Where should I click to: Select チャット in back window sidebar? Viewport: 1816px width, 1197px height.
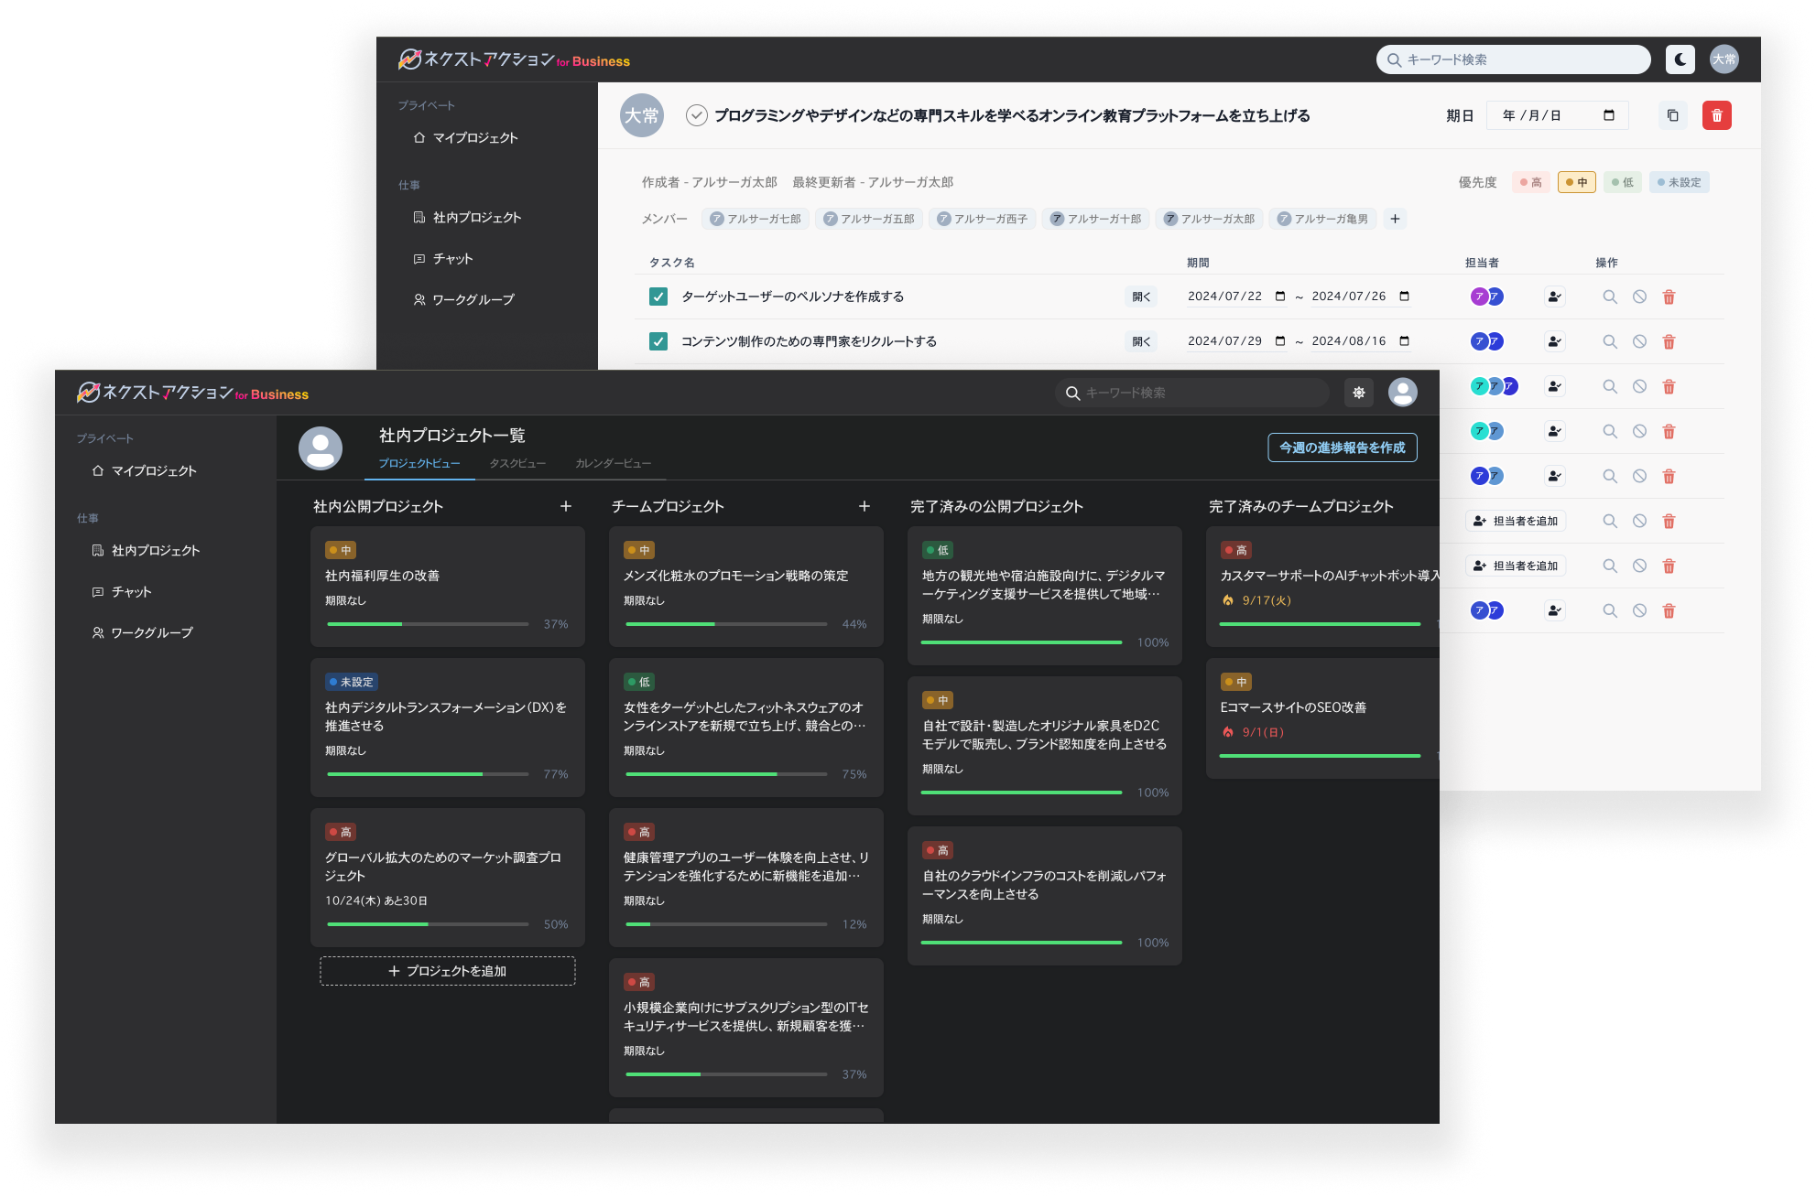coord(443,259)
